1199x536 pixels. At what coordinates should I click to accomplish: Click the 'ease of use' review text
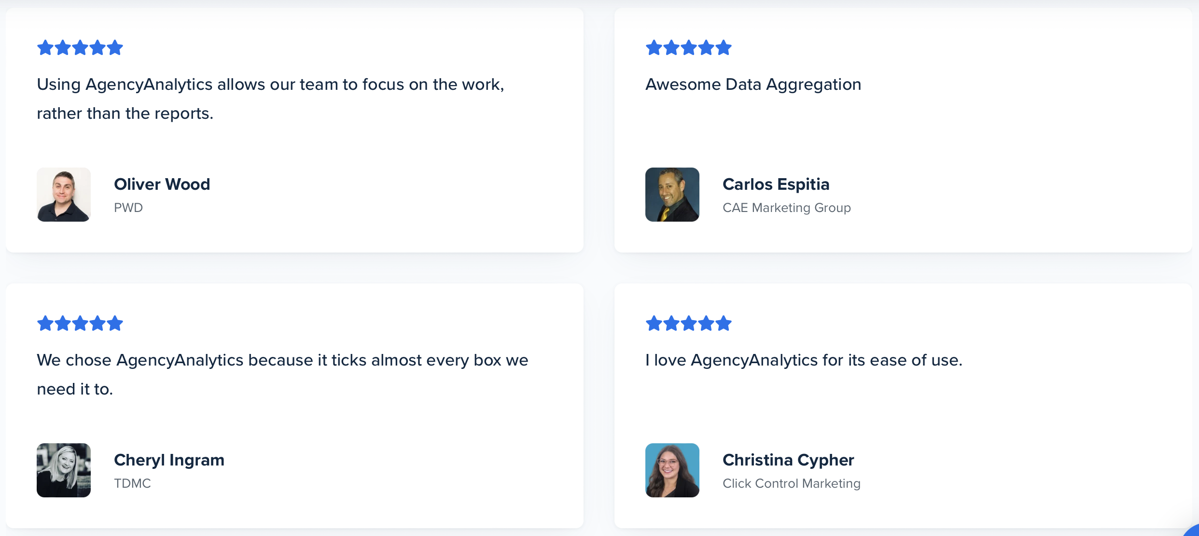[804, 360]
